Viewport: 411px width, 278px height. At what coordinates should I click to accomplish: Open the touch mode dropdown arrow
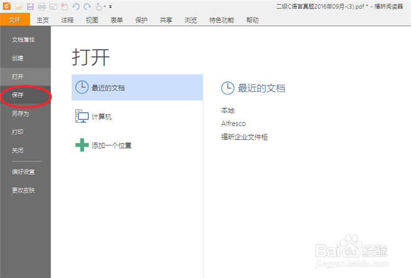point(105,7)
